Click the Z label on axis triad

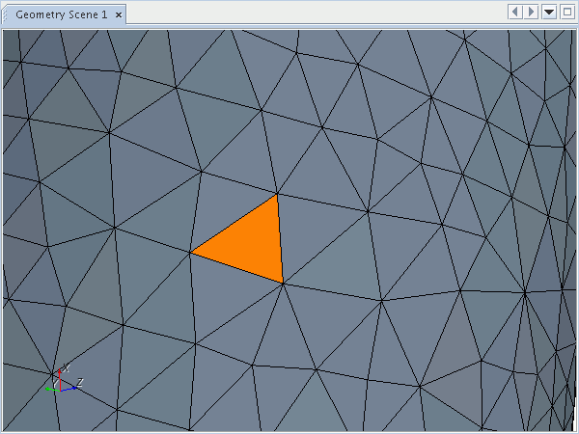point(80,382)
